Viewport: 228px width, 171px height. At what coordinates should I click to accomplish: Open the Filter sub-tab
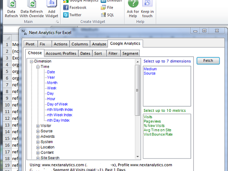pos(113,53)
